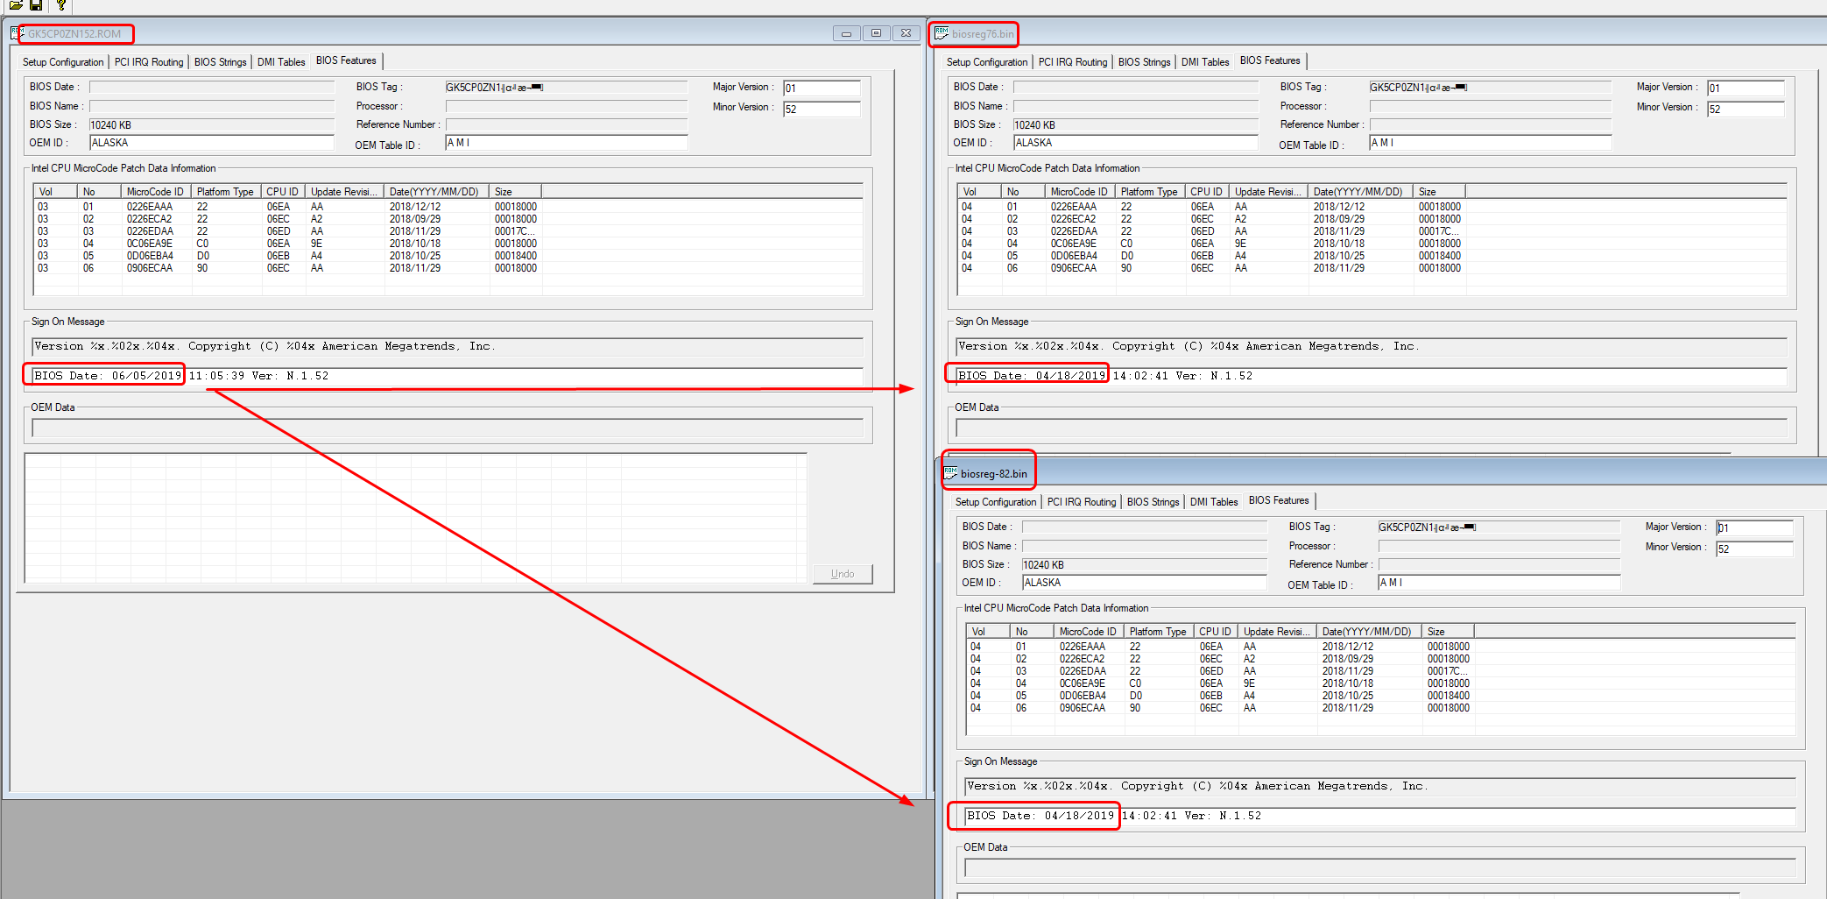1827x899 pixels.
Task: Click Vol column header in biosreg-82.bin window
Action: (987, 632)
